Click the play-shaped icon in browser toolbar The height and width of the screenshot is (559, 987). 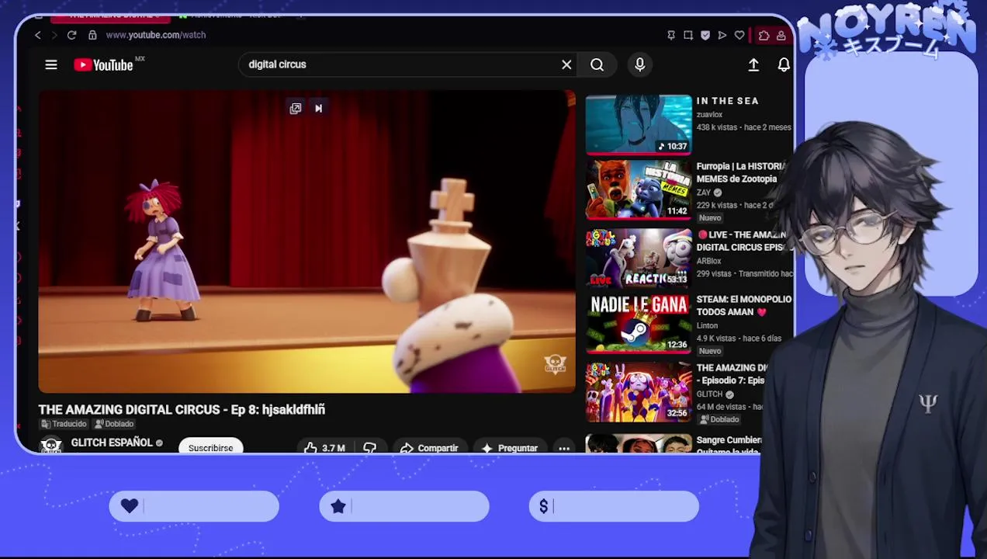pyautogui.click(x=722, y=35)
